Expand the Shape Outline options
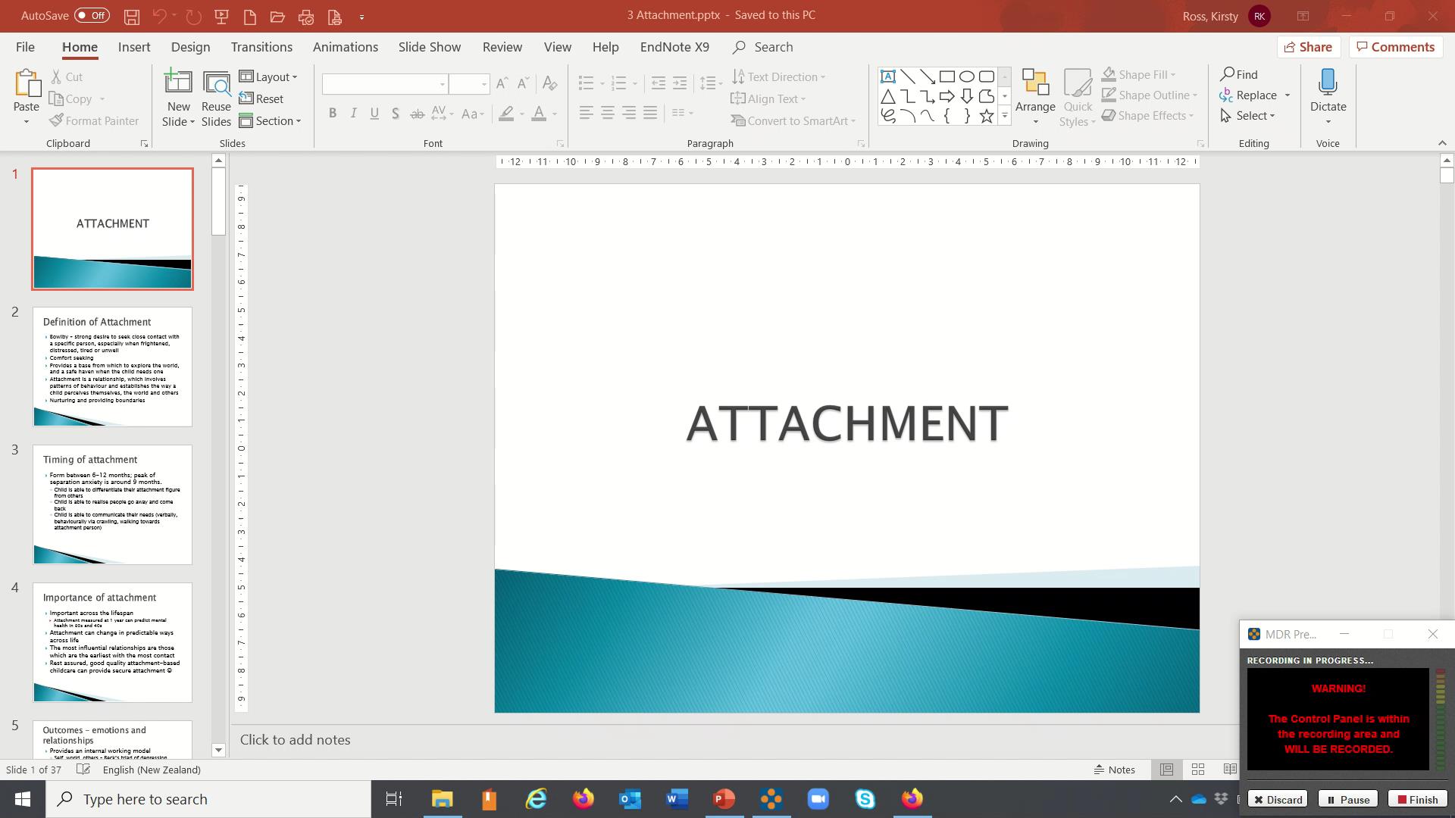 click(1196, 95)
